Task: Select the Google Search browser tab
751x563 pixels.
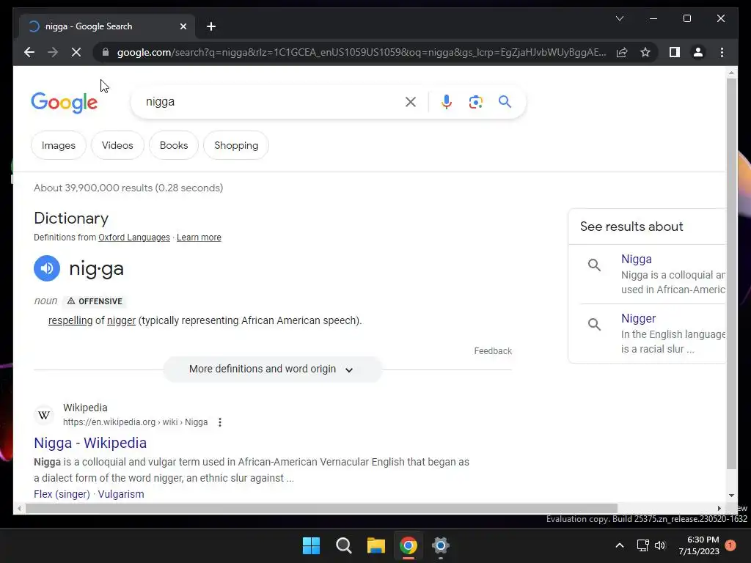Action: (106, 26)
